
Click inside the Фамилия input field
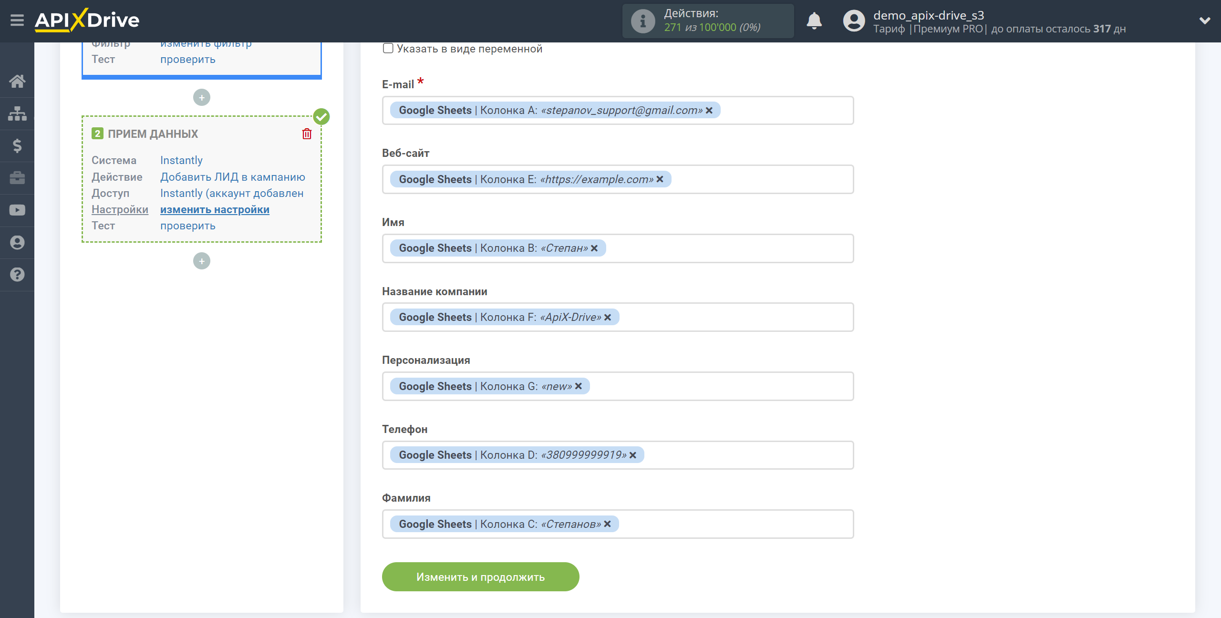point(618,524)
